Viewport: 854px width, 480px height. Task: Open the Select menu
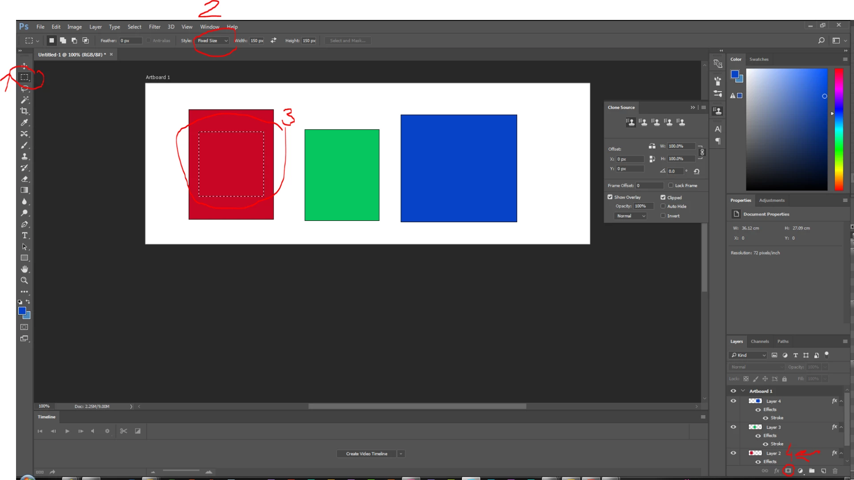pyautogui.click(x=134, y=27)
